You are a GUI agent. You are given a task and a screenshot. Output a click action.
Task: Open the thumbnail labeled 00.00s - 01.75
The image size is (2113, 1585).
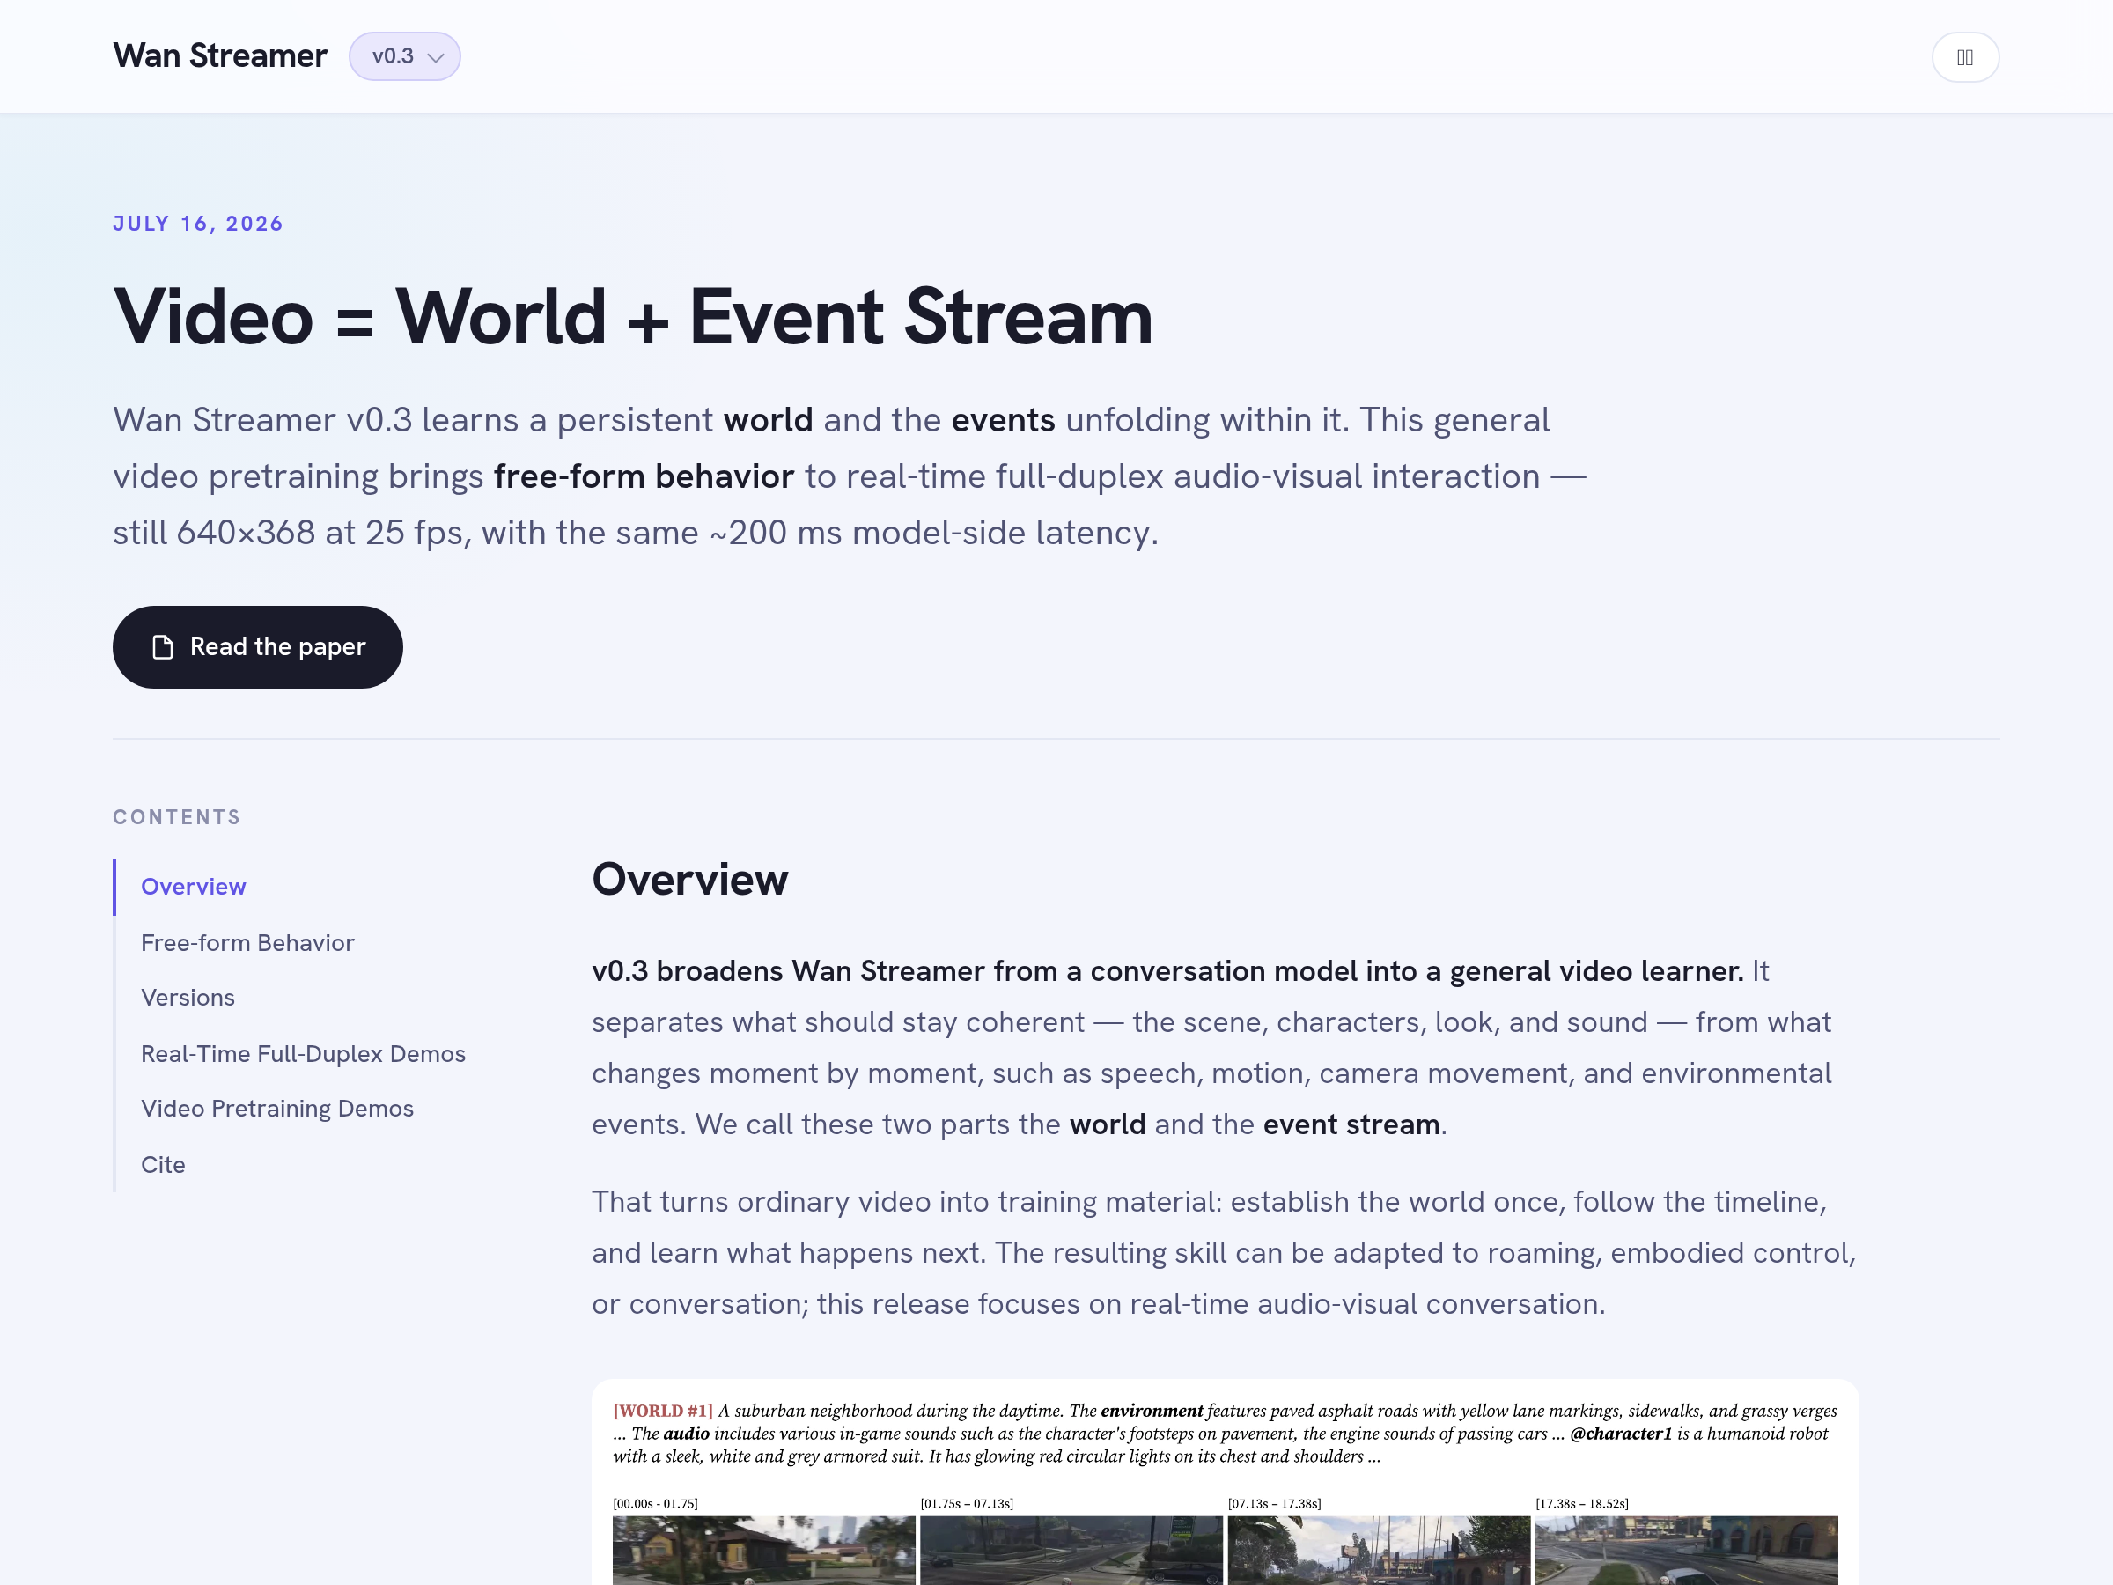coord(763,1550)
